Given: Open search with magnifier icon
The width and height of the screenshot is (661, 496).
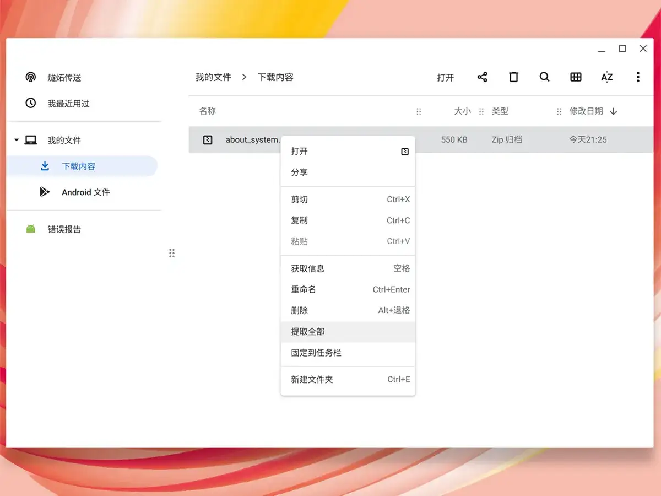Looking at the screenshot, I should click(545, 77).
